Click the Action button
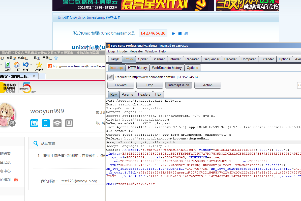The height and width of the screenshot is (201, 301). point(208,85)
